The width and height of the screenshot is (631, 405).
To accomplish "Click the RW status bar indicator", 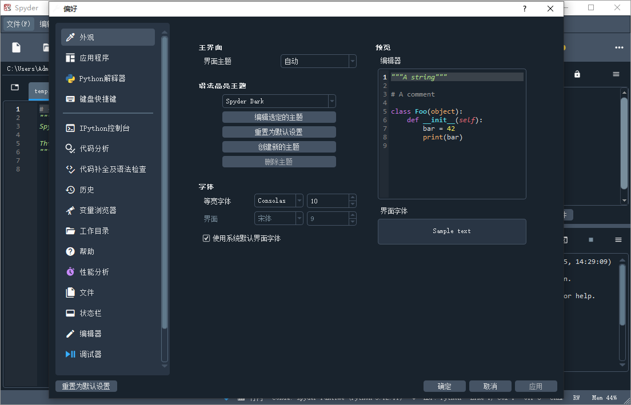I will pos(576,398).
